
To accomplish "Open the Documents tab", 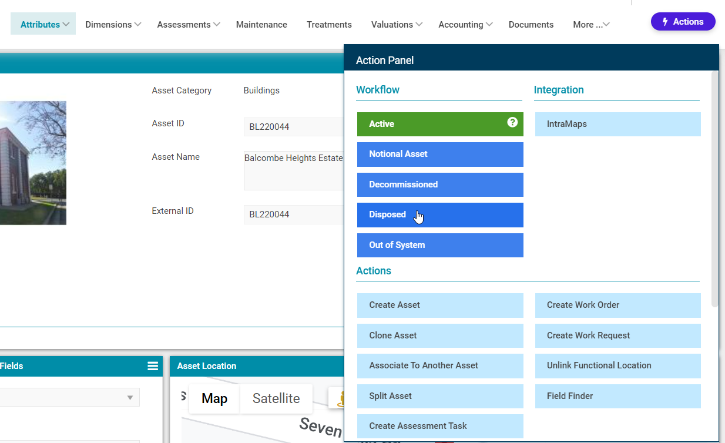I will click(531, 25).
